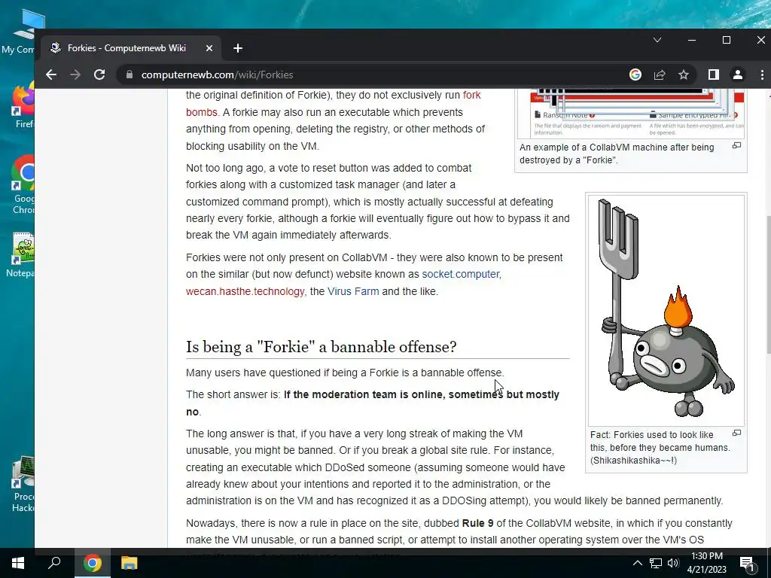Open the Chrome side panel
The height and width of the screenshot is (578, 771).
[x=714, y=75]
